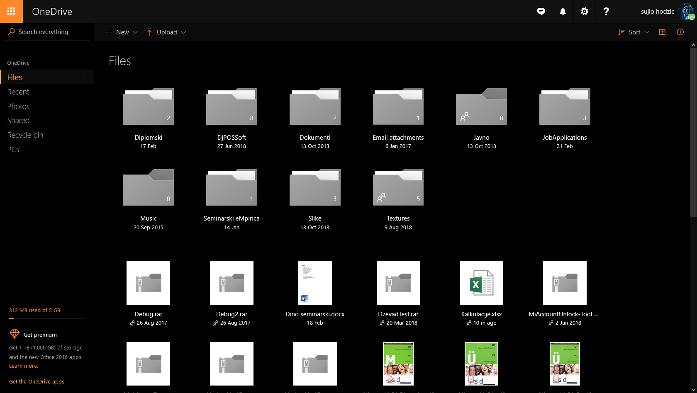Click Get the OneDrive apps link
Screen dimensions: 697x393
pos(37,381)
